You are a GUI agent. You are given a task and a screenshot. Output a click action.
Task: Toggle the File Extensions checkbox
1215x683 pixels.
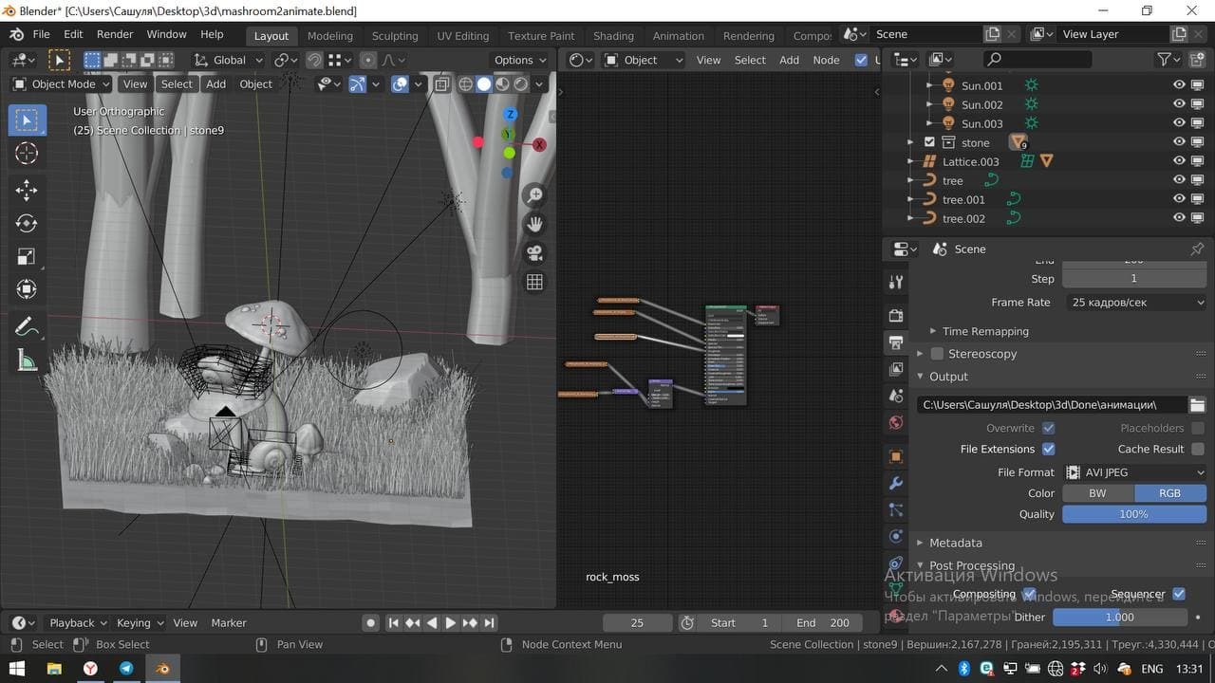point(1048,449)
